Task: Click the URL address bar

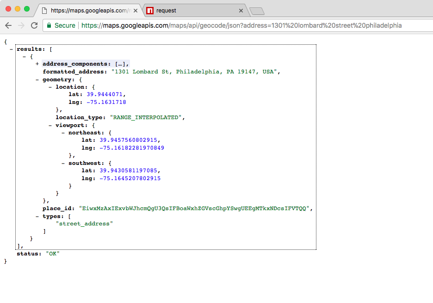Action: tap(241, 25)
